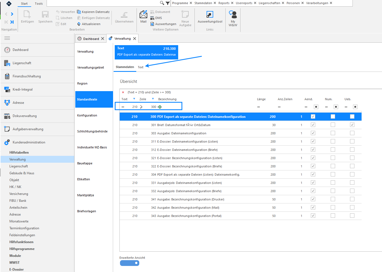Viewport: 382px width, 272px height.
Task: Open the Text column filter dropdown
Action: (134, 99)
